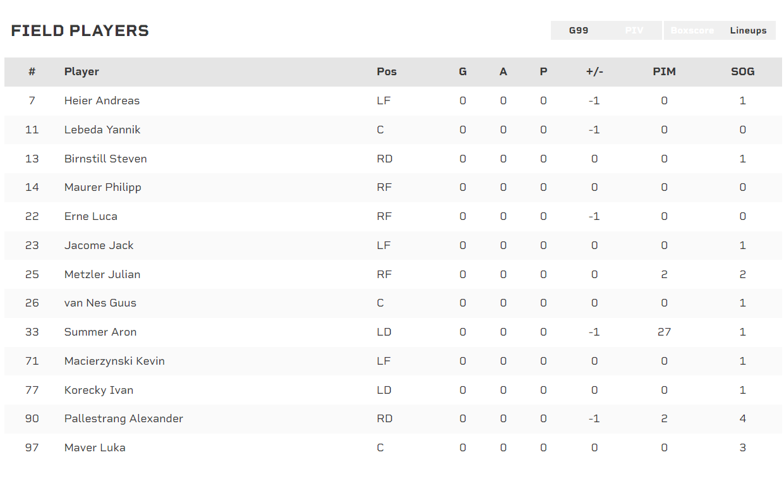Select the Summer Aron row name
The height and width of the screenshot is (481, 784).
(x=100, y=332)
